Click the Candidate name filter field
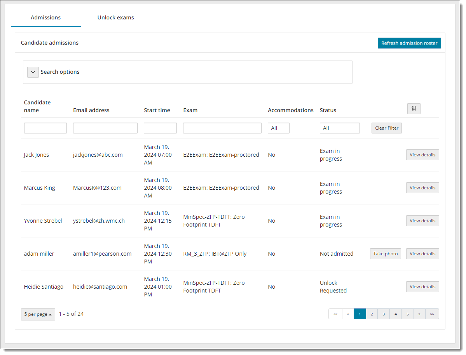The height and width of the screenshot is (355, 466). point(45,128)
